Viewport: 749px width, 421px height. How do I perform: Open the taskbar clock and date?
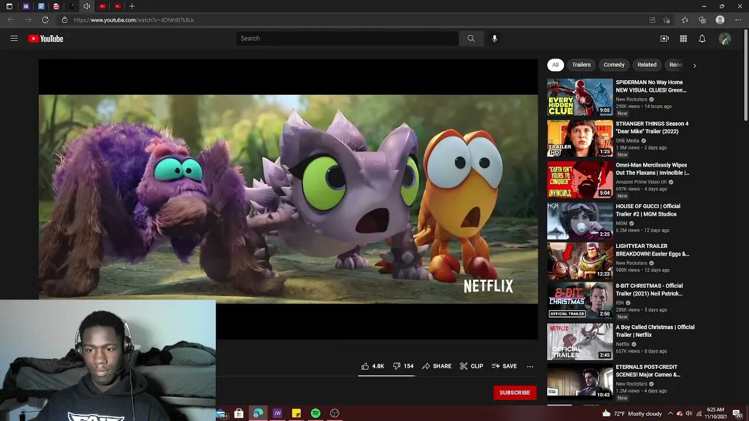(x=716, y=413)
